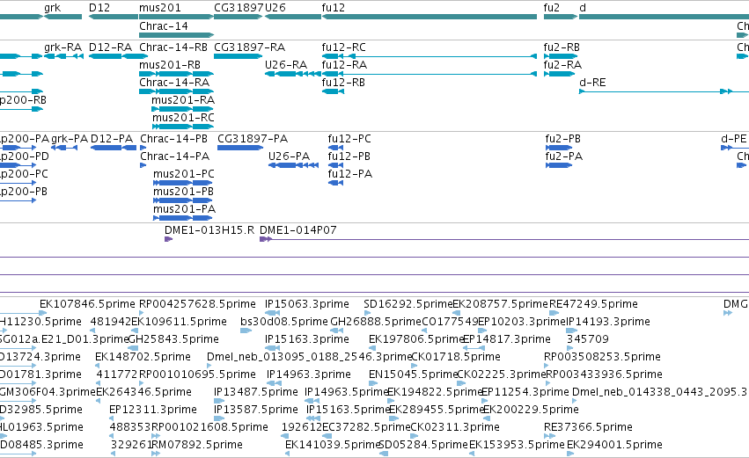This screenshot has width=749, height=458.
Task: Select the bs30d08.5prime EST label
Action: (284, 322)
